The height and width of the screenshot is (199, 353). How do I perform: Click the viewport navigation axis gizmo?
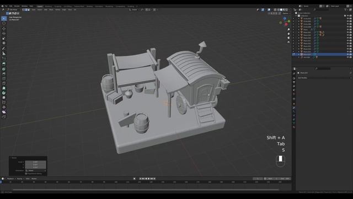click(x=285, y=22)
